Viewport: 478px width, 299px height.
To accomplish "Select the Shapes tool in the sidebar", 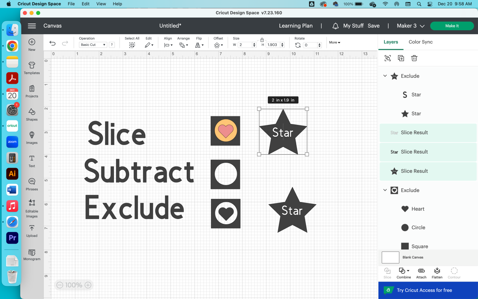I will (31, 115).
